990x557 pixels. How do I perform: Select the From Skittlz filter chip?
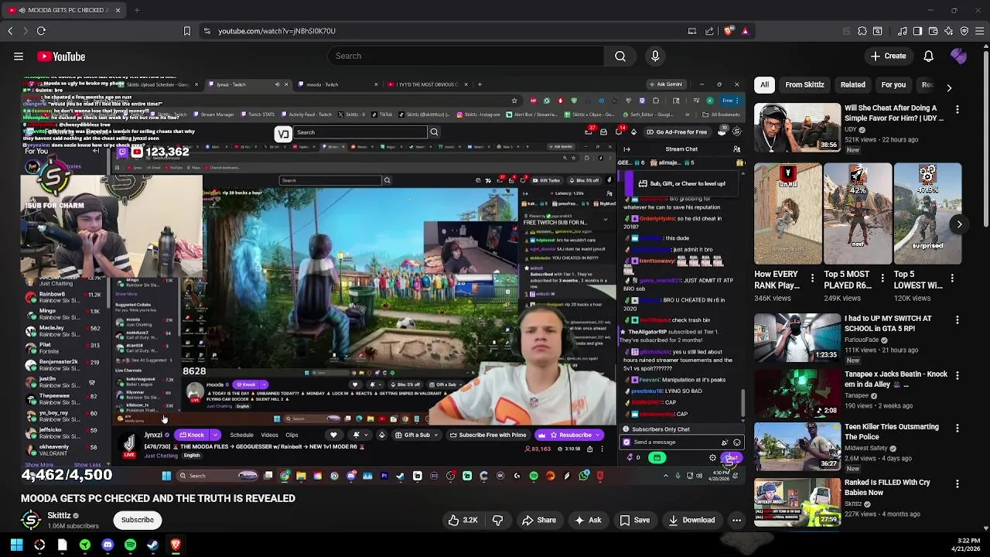pos(804,85)
